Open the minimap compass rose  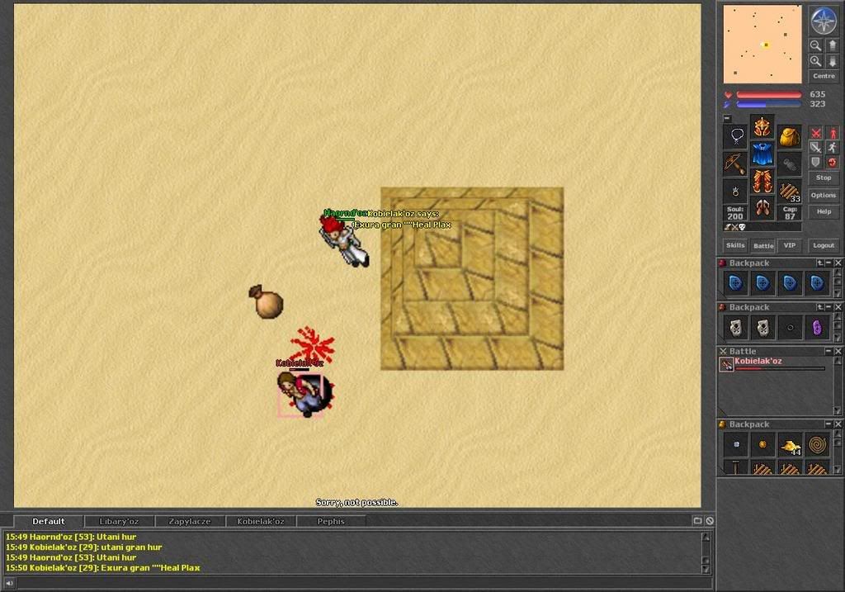click(x=824, y=21)
